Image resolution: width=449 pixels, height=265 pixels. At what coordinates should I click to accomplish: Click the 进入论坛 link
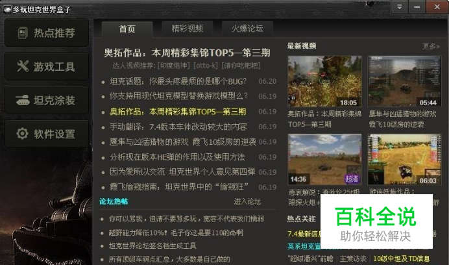247,201
